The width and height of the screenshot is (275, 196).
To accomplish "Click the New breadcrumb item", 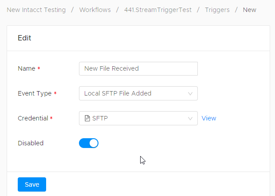I will click(x=249, y=10).
